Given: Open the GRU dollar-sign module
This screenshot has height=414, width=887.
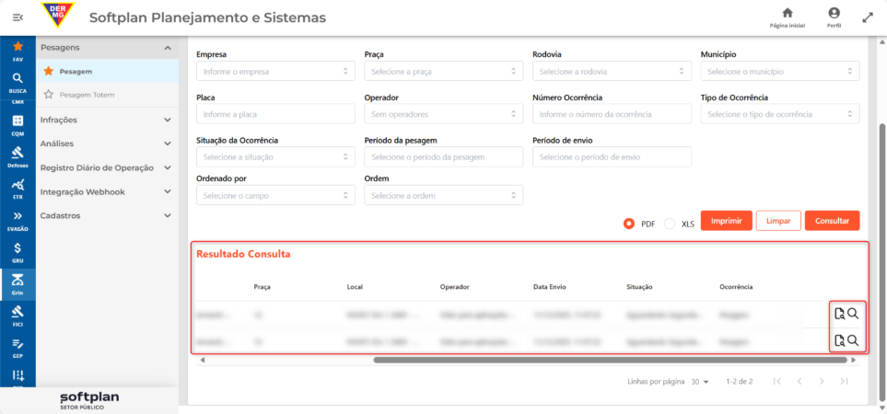Looking at the screenshot, I should [18, 252].
